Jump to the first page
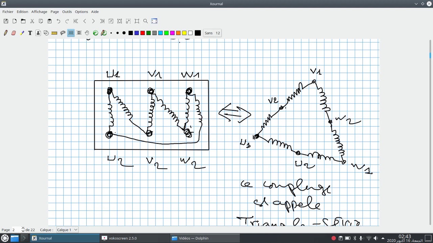Viewport: 433px width, 243px height. tap(76, 21)
